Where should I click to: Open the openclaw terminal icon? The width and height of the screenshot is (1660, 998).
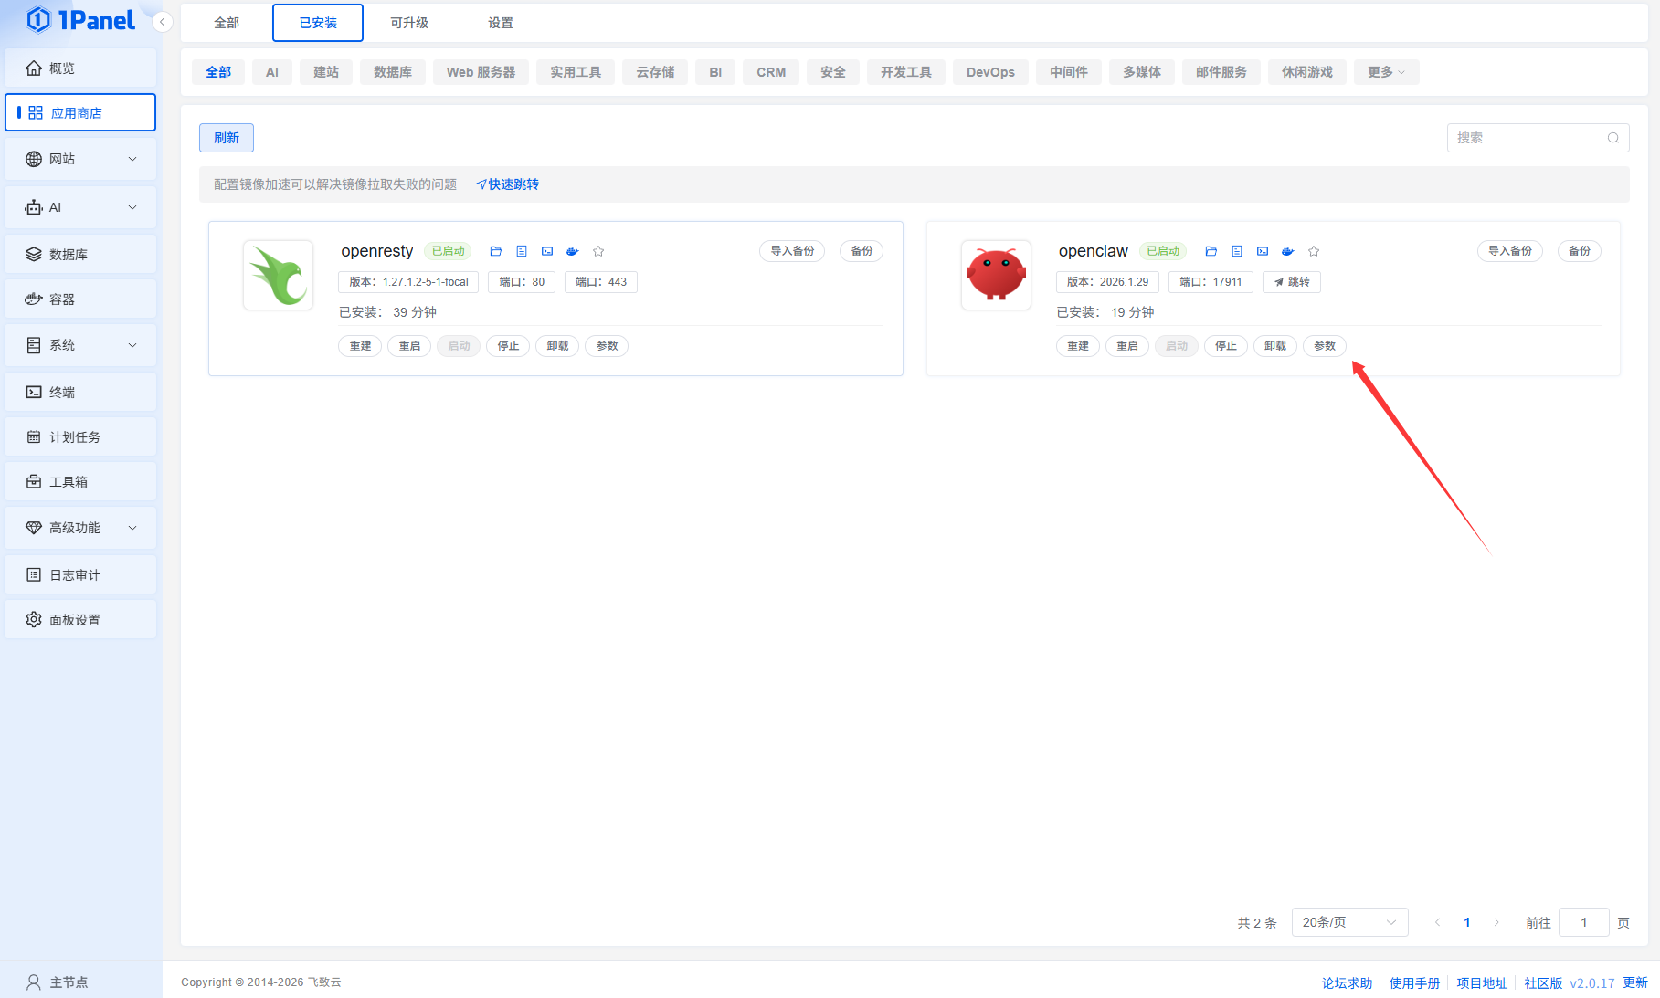[x=1262, y=251]
